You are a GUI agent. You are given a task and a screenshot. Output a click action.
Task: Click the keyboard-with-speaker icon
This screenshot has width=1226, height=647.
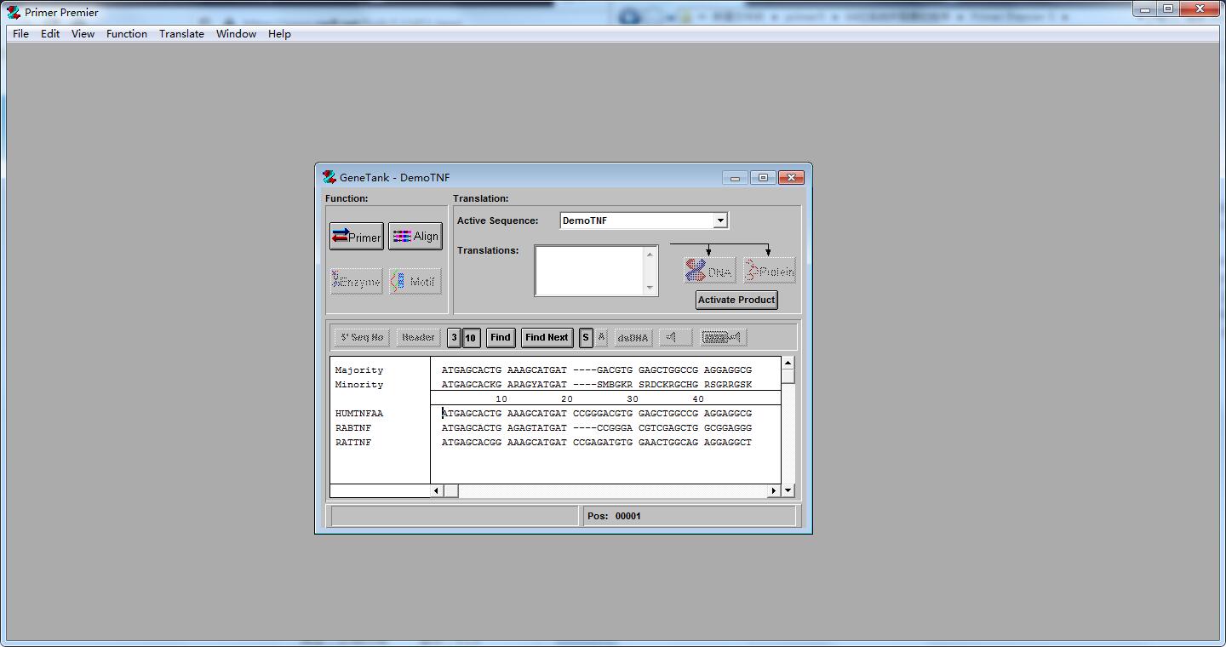tap(723, 338)
